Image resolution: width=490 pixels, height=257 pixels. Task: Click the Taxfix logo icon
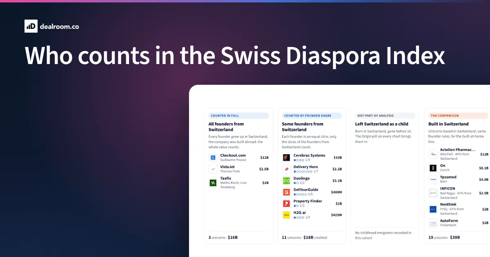213,183
